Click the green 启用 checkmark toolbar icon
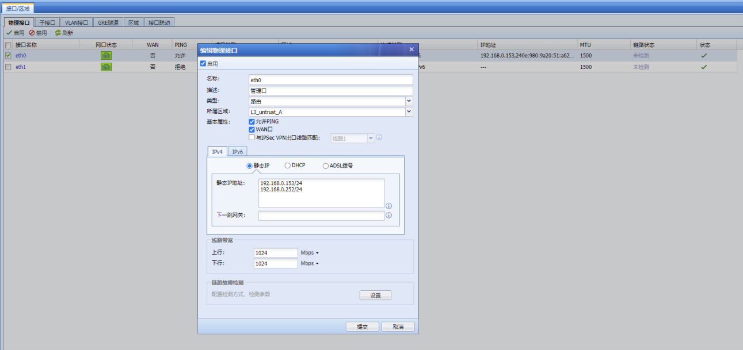Screen dimensions: 743x350 (9, 33)
